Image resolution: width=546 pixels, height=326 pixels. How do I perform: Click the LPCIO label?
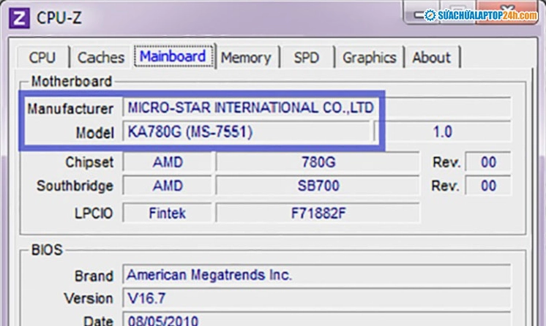click(x=94, y=213)
